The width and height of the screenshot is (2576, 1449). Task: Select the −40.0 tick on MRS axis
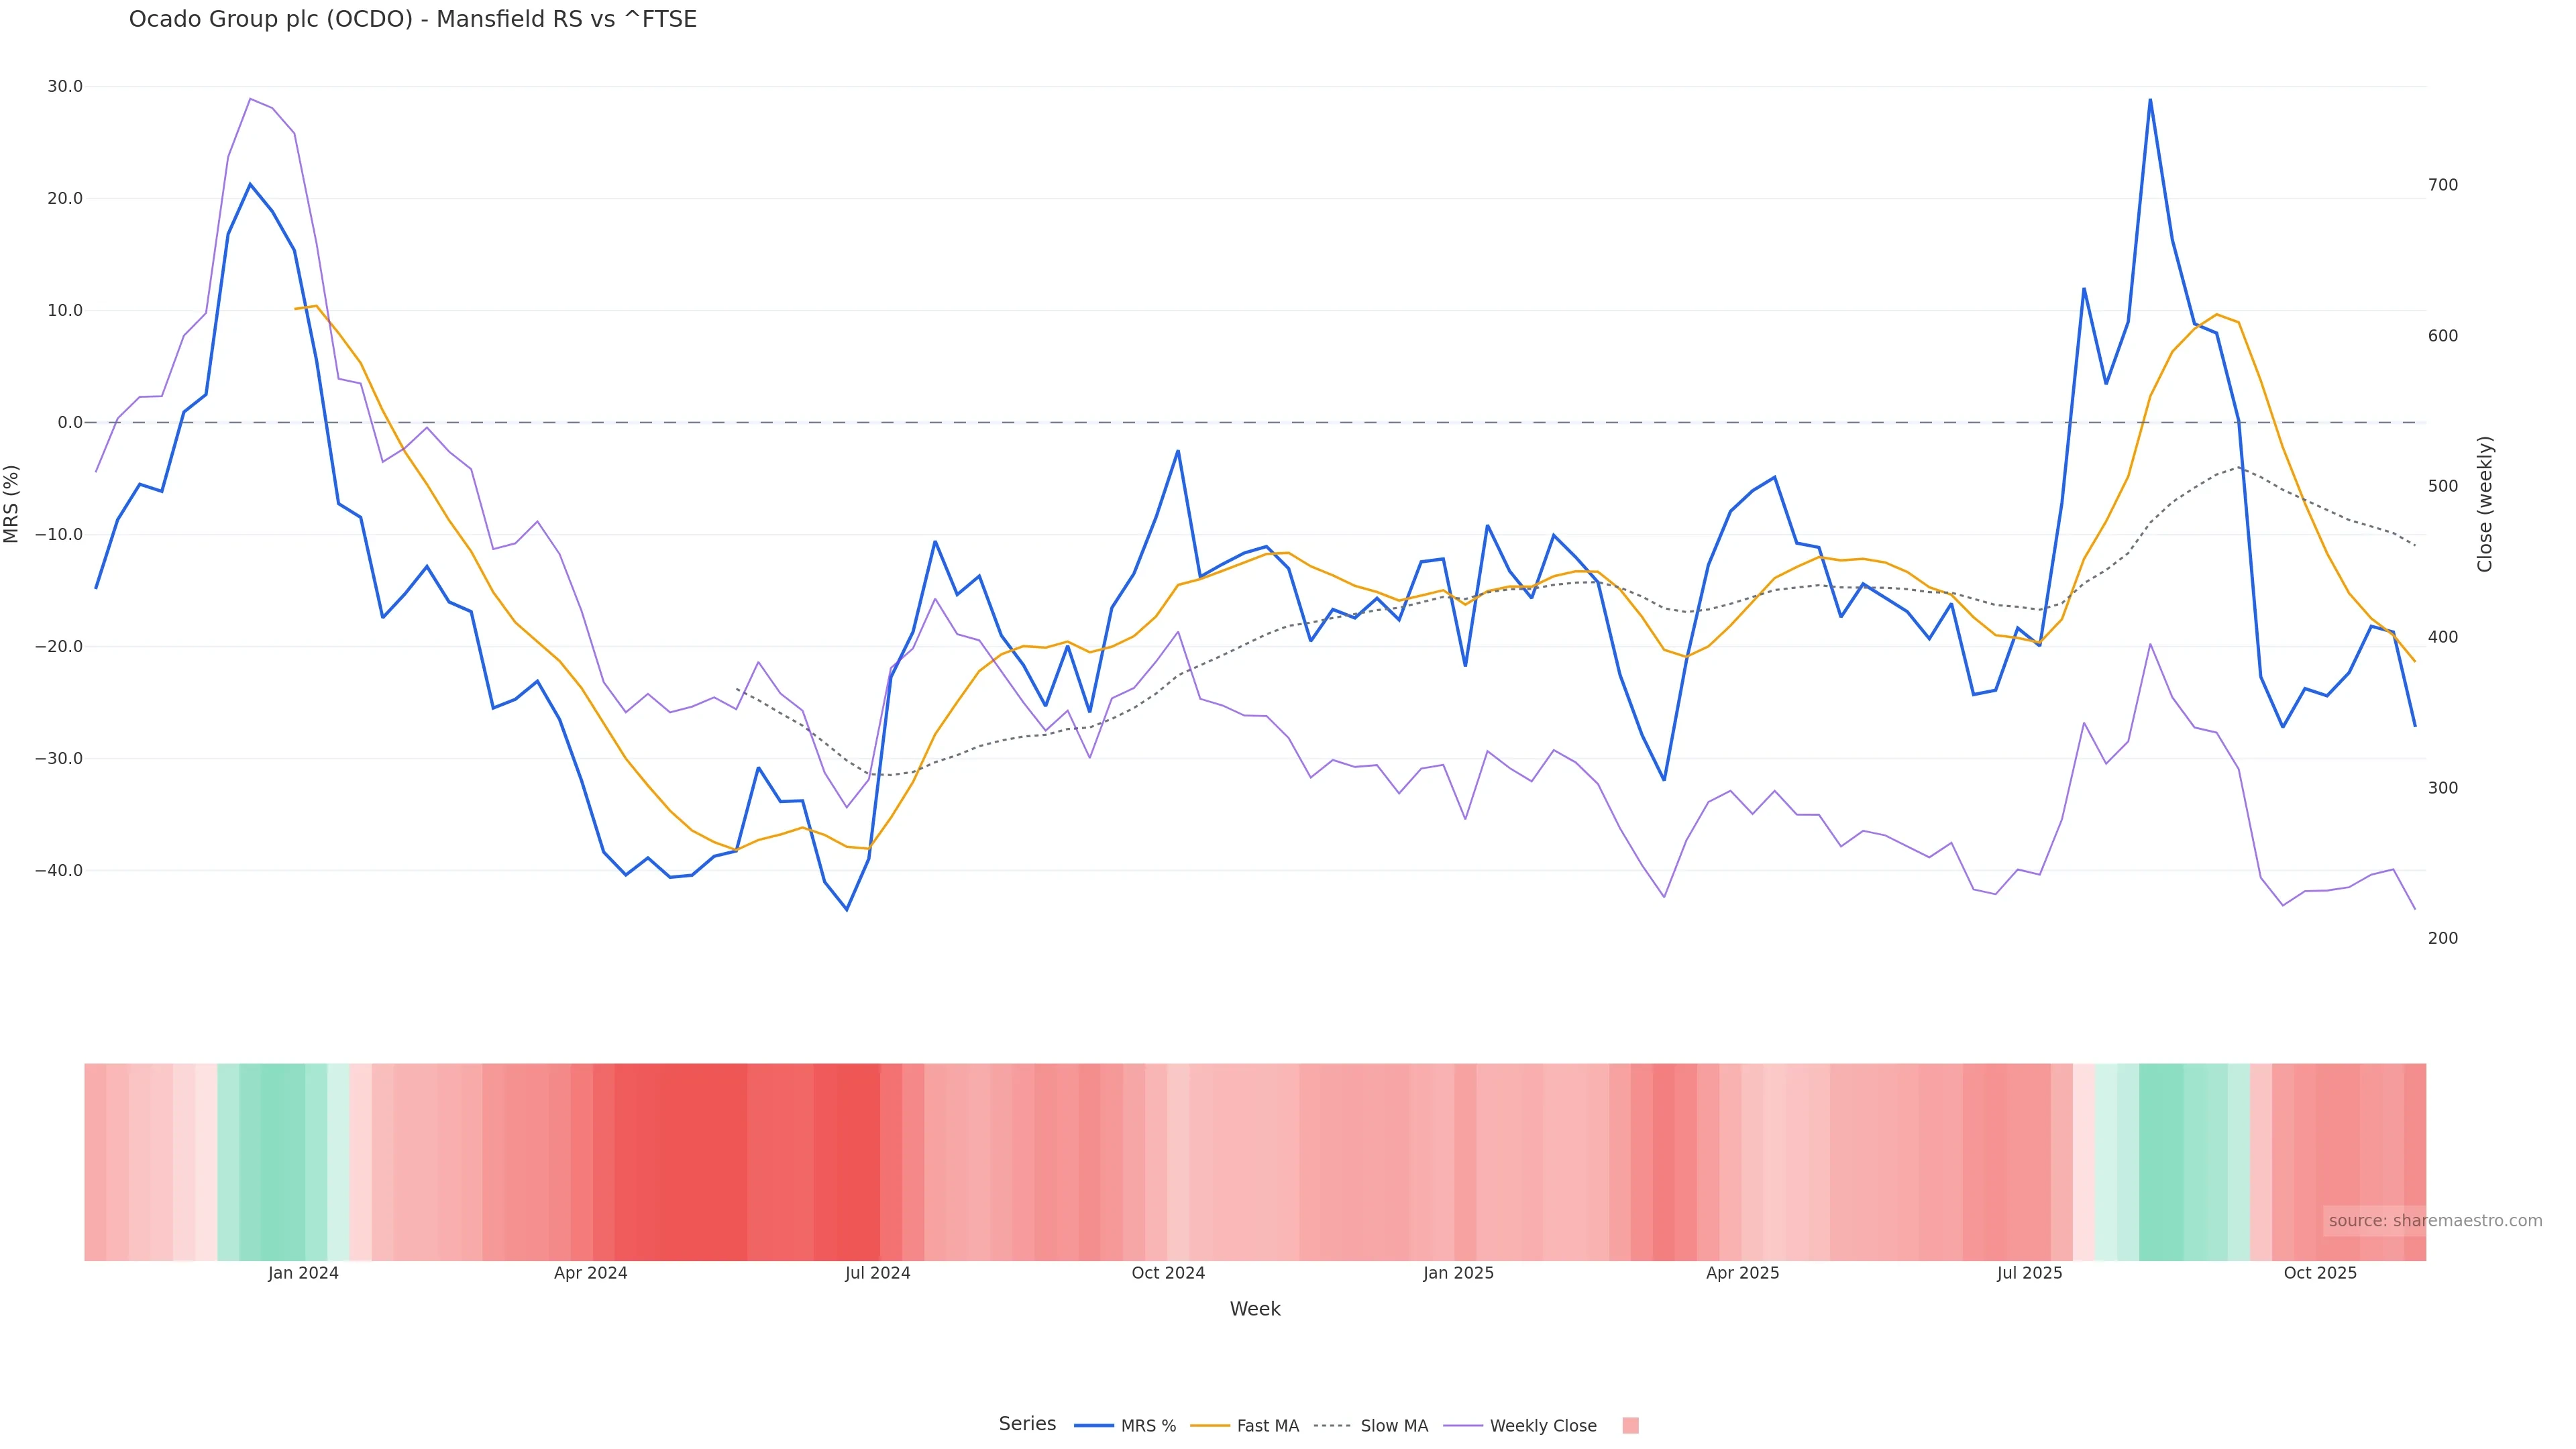point(59,871)
